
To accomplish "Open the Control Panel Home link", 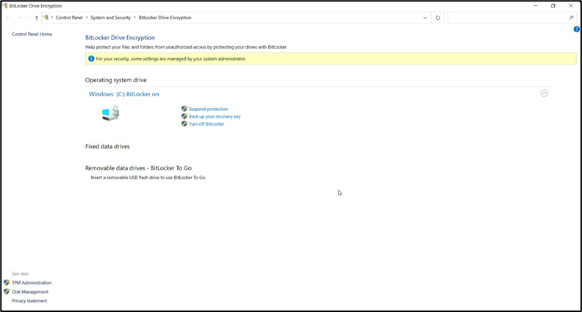I will coord(32,34).
